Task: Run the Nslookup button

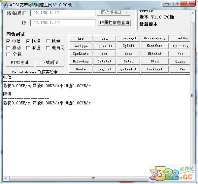Action: (x=81, y=61)
